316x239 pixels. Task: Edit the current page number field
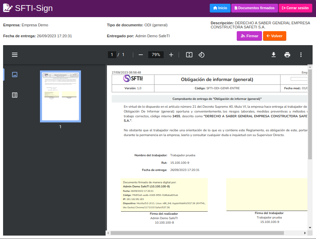point(112,55)
